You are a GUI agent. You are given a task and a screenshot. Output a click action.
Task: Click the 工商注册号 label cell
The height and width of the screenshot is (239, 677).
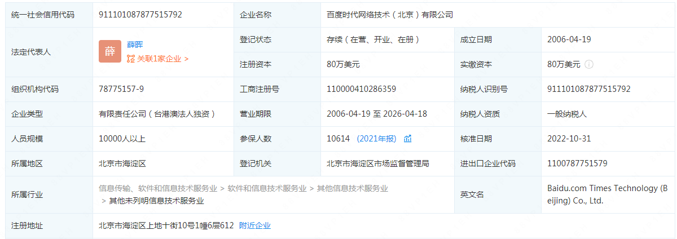pos(276,89)
